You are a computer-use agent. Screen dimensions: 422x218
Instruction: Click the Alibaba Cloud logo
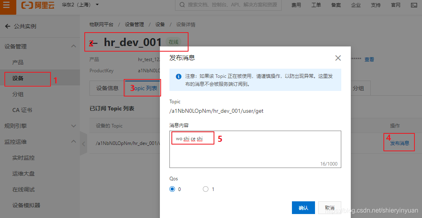(x=38, y=5)
